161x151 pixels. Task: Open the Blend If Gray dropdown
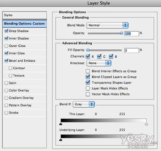[x=84, y=104]
